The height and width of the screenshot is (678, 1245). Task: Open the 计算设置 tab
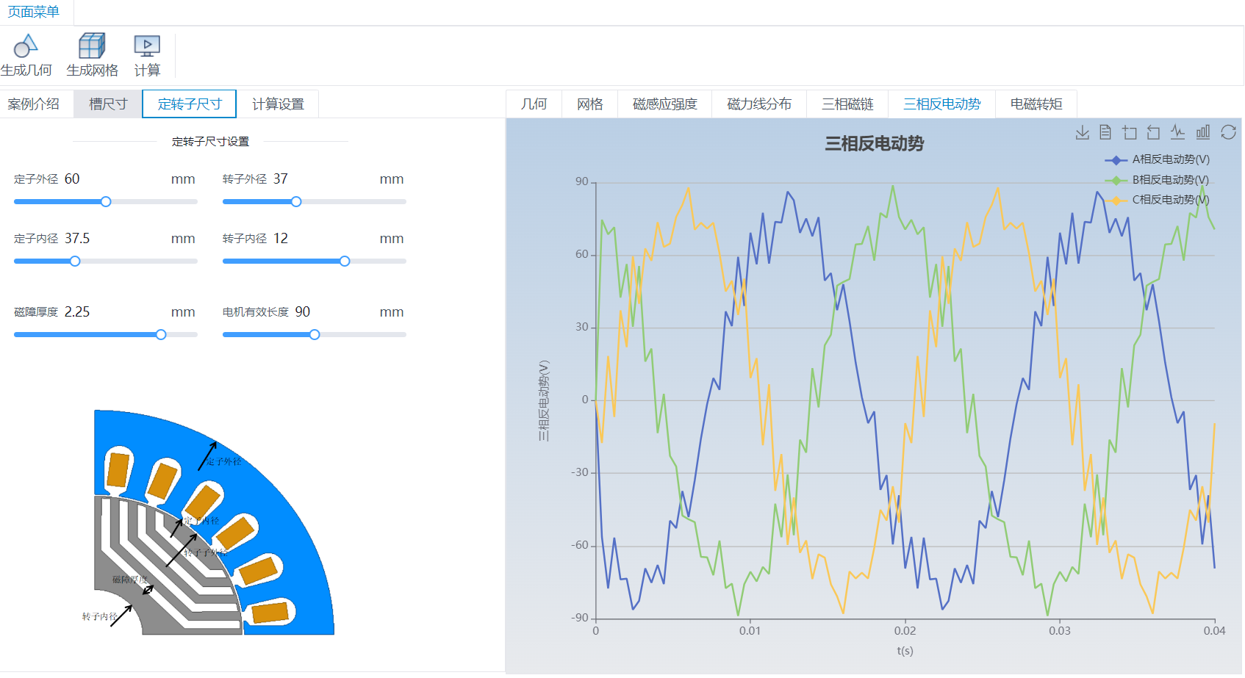278,104
